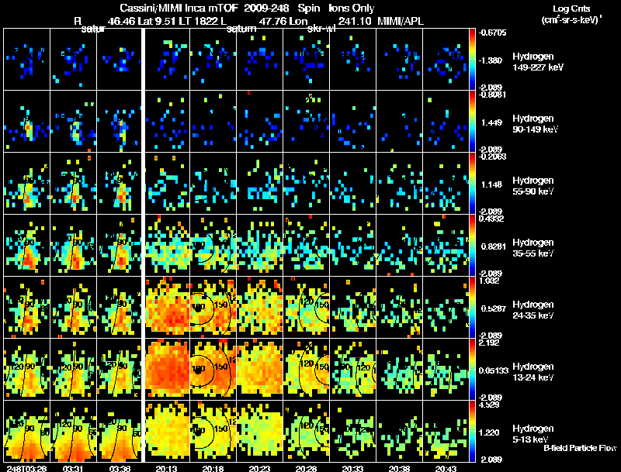Click the 20:43 time label

pos(446,468)
